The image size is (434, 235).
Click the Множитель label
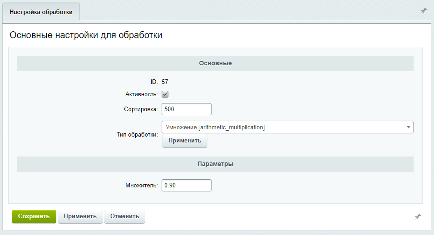142,185
